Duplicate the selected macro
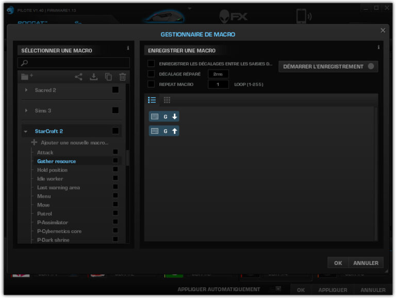This screenshot has height=298, width=396. tap(108, 76)
